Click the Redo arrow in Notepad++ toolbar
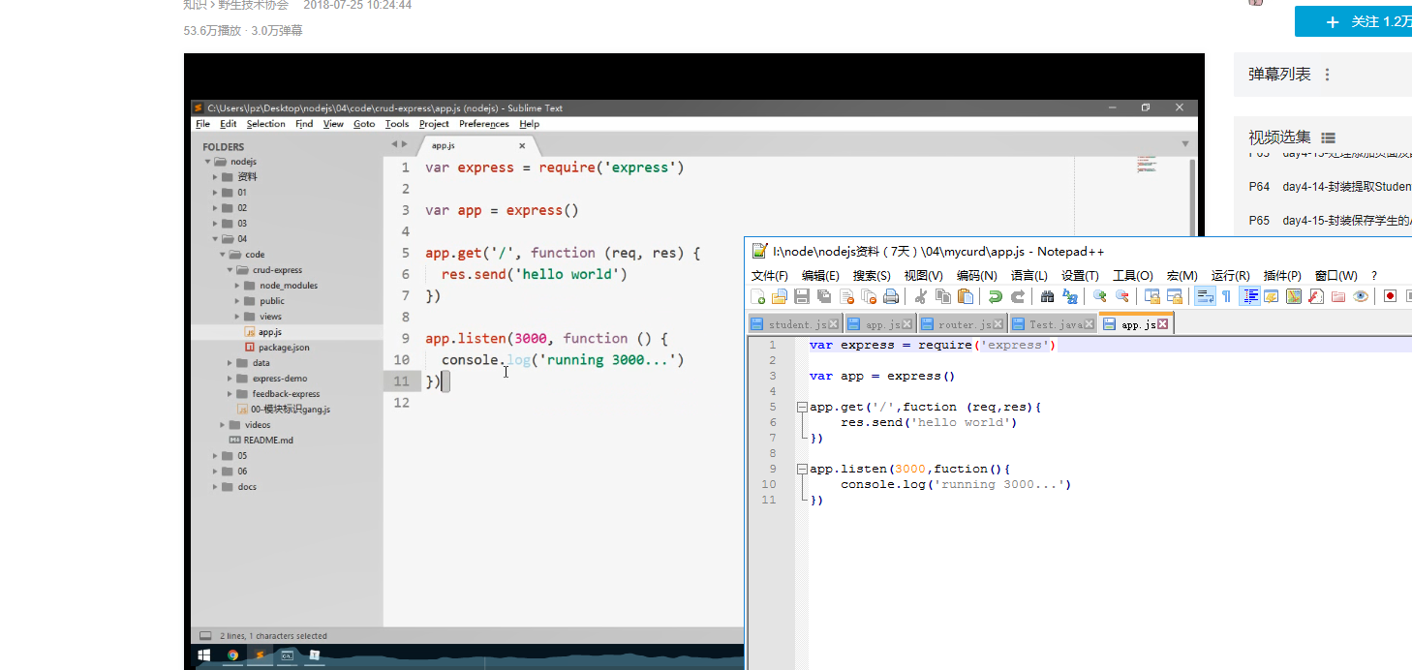 (x=1018, y=296)
